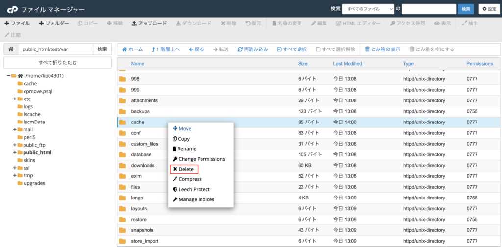
Task: Collapse the /home/kb04301 root node
Action: pos(8,76)
